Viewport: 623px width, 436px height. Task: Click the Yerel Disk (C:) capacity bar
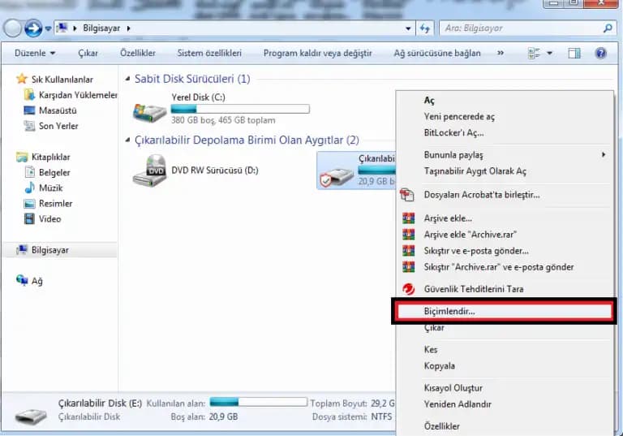click(240, 108)
